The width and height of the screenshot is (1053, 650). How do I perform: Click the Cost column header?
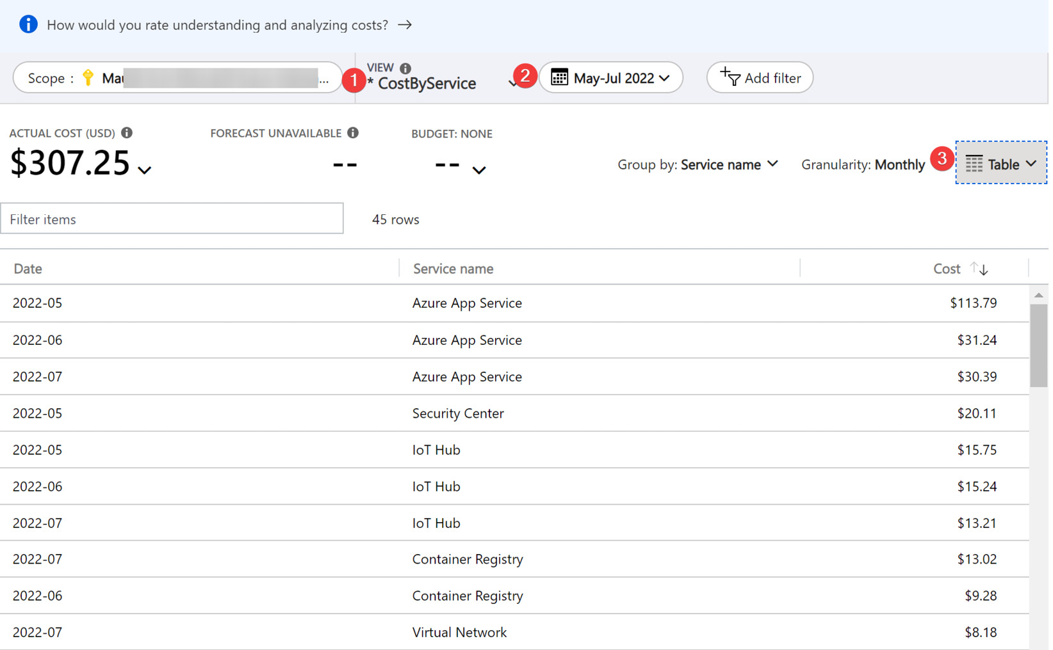coord(946,269)
